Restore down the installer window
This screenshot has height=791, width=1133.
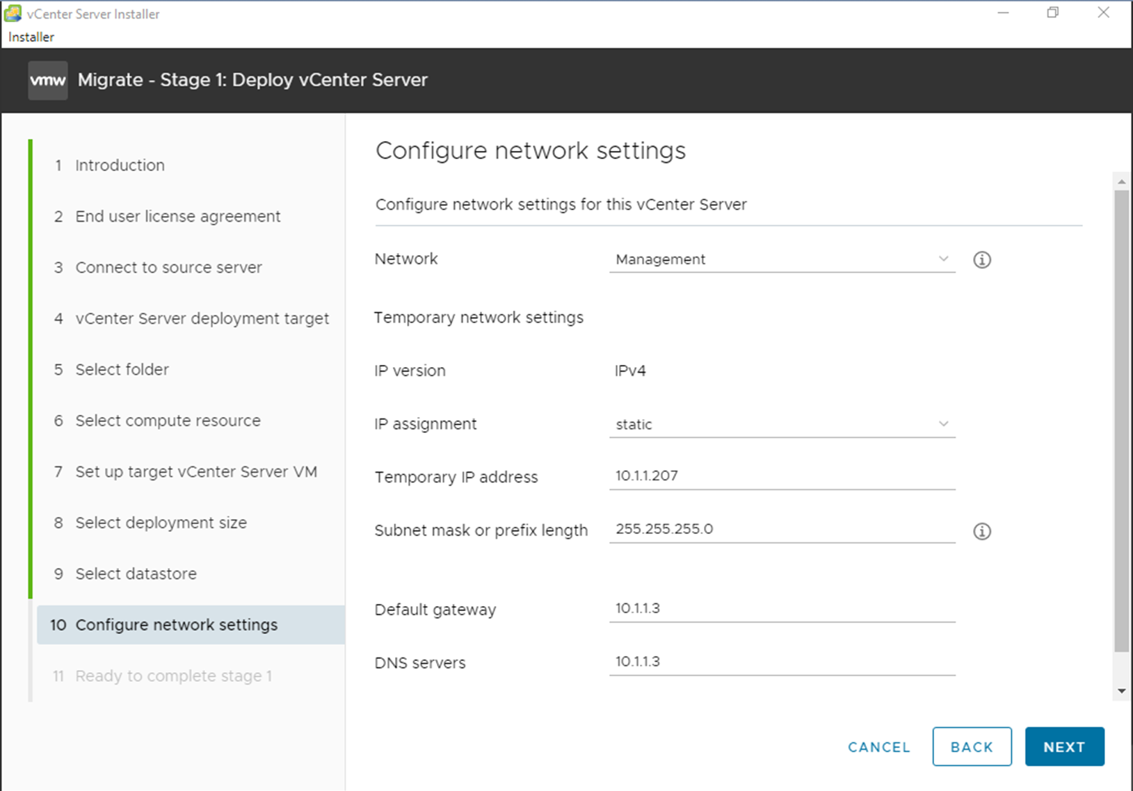pos(1053,13)
